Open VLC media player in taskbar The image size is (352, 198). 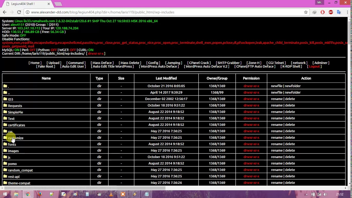click(111, 194)
